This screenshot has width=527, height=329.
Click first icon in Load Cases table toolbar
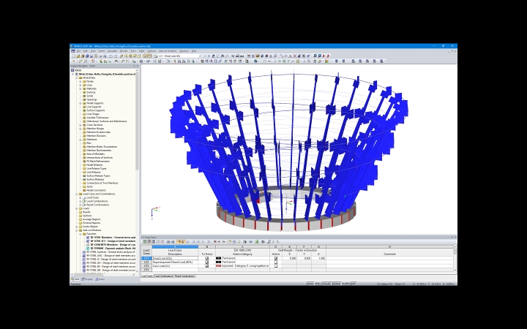(144, 242)
